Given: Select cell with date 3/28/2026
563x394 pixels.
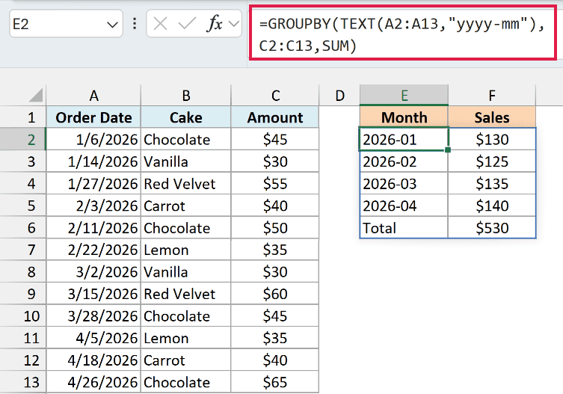Looking at the screenshot, I should click(93, 316).
